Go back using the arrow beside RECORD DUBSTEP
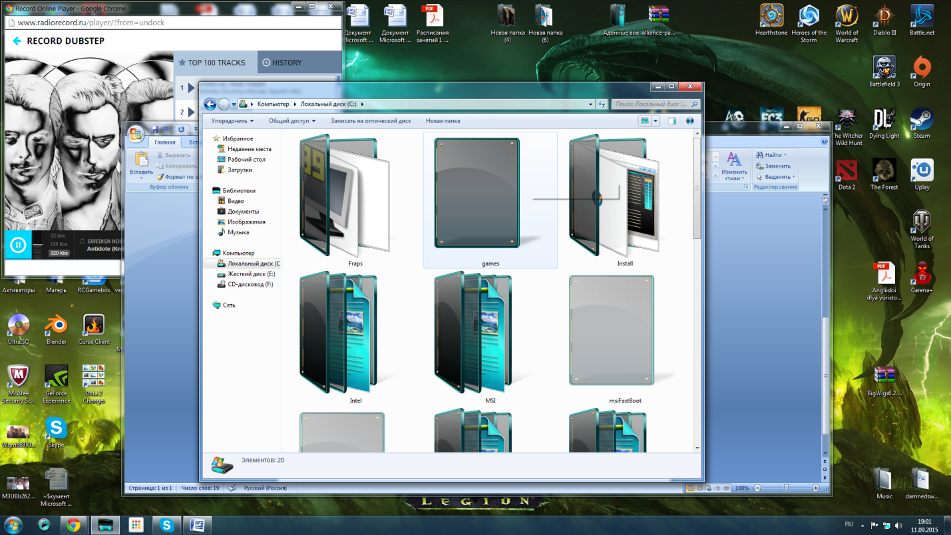Screen dimensions: 951x535 click(x=17, y=41)
